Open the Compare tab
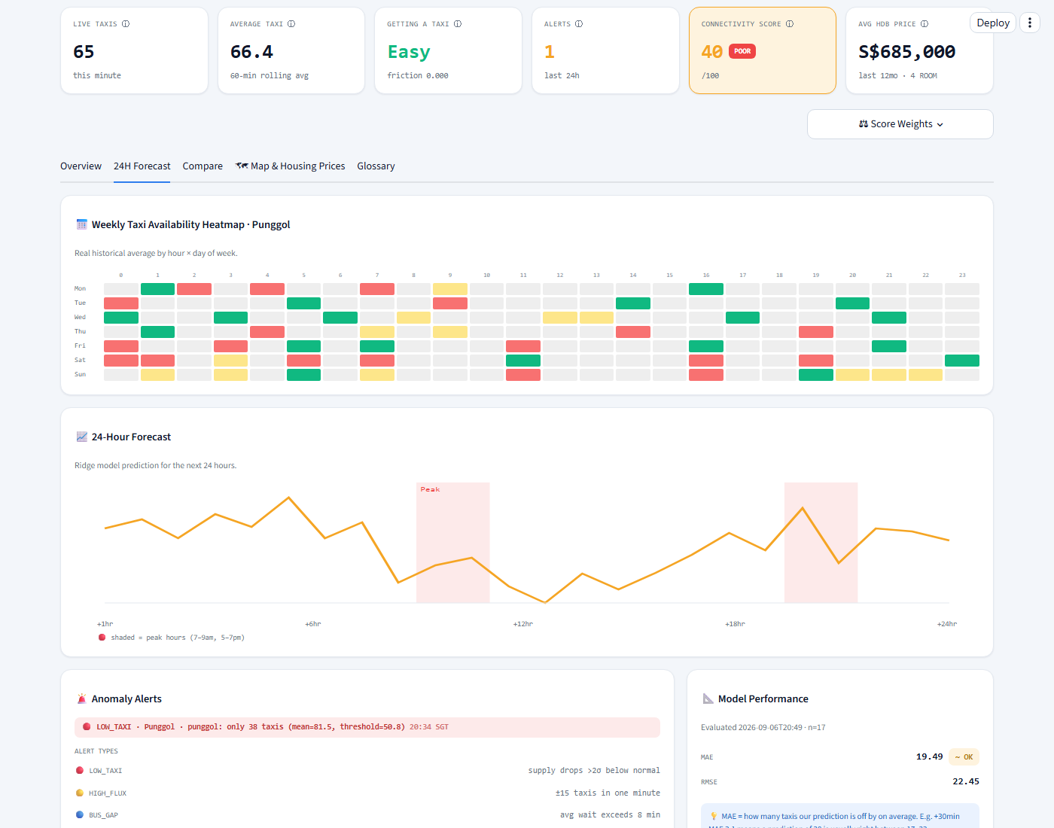Screen dimensions: 1054x828 (x=203, y=166)
